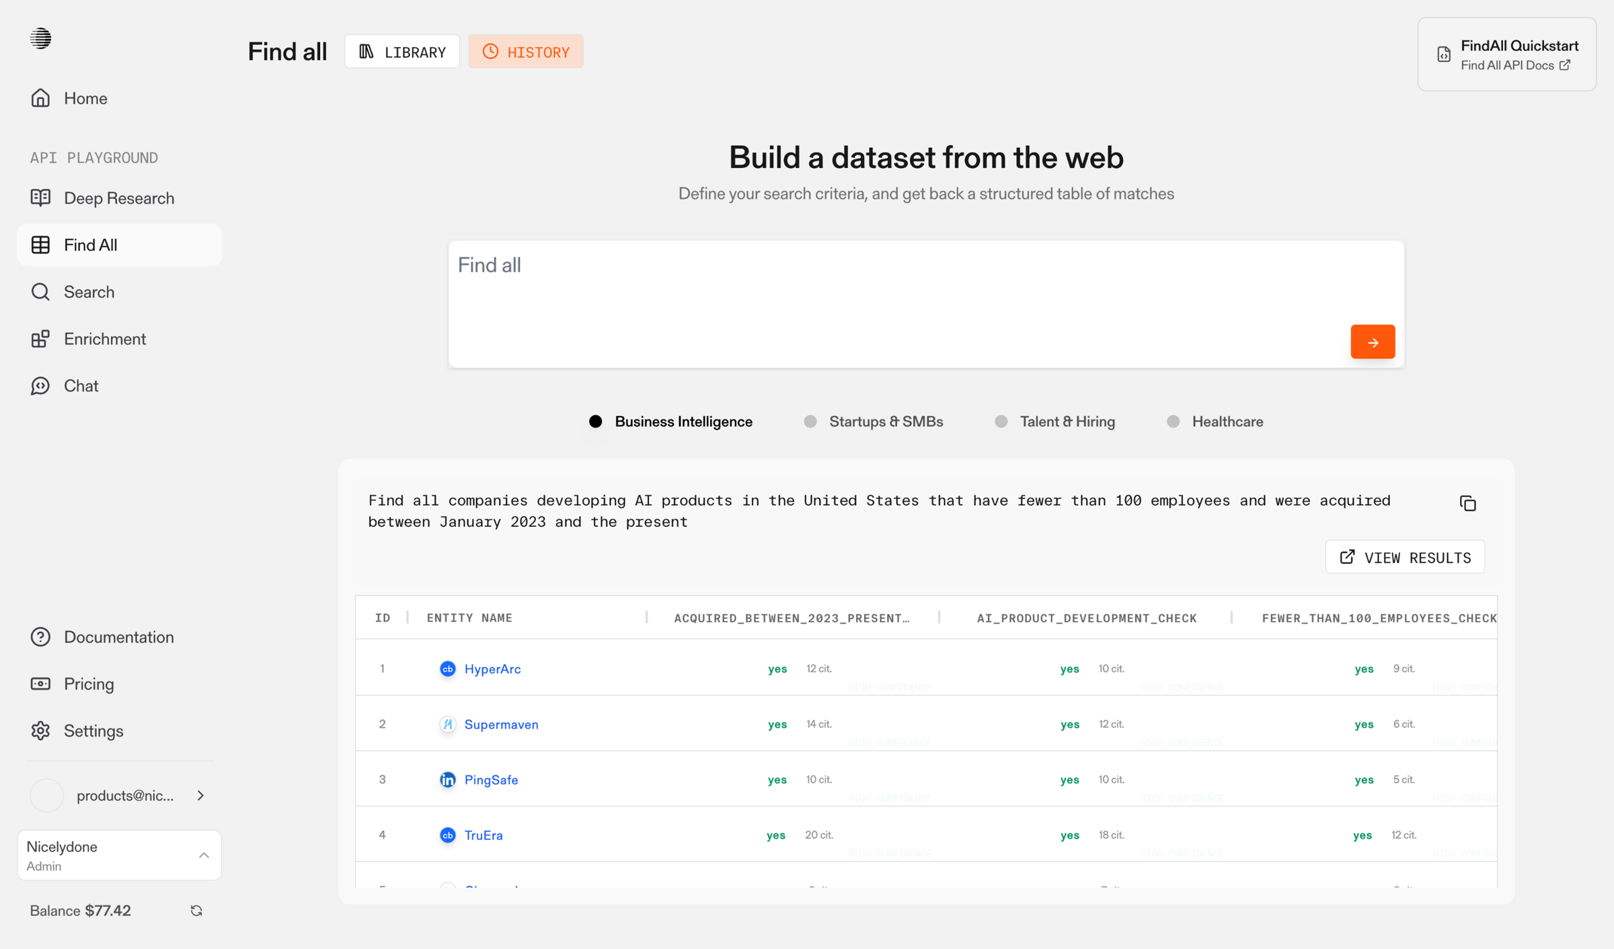Click the View Results external-link icon
This screenshot has height=949, width=1614.
1347,557
